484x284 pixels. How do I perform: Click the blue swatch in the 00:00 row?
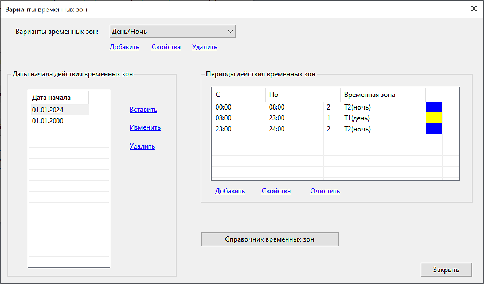(x=434, y=107)
